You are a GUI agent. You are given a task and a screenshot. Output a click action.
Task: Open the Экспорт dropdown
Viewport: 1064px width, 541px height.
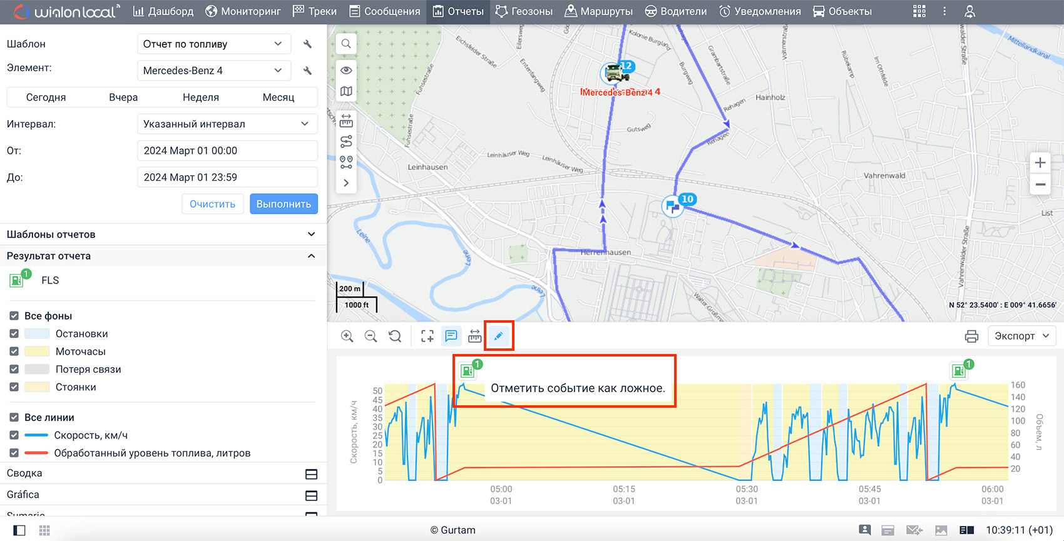pyautogui.click(x=1021, y=336)
